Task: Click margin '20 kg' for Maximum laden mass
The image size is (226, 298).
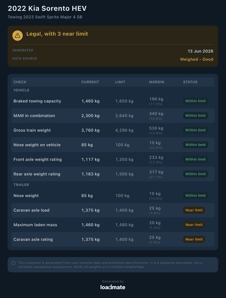Action: click(x=155, y=223)
